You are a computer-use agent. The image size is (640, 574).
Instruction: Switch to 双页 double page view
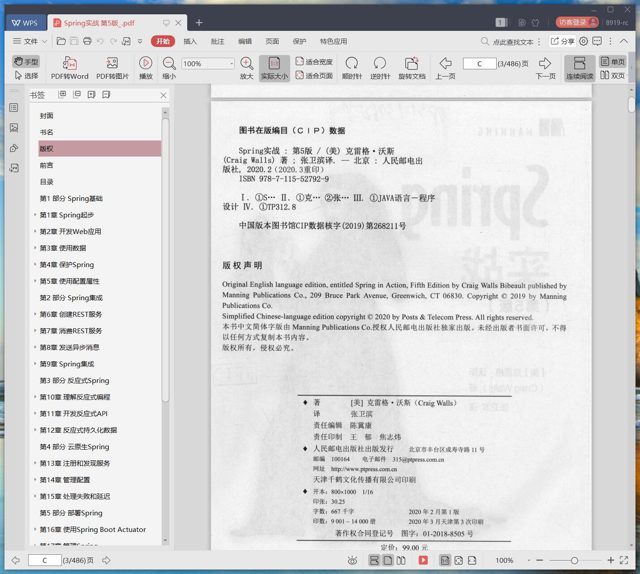pos(613,76)
